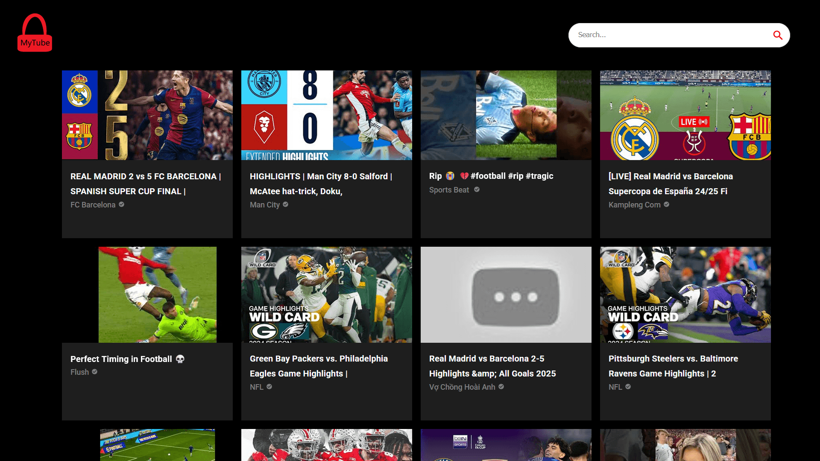
Task: Open the Sports Beat channel name
Action: tap(449, 190)
